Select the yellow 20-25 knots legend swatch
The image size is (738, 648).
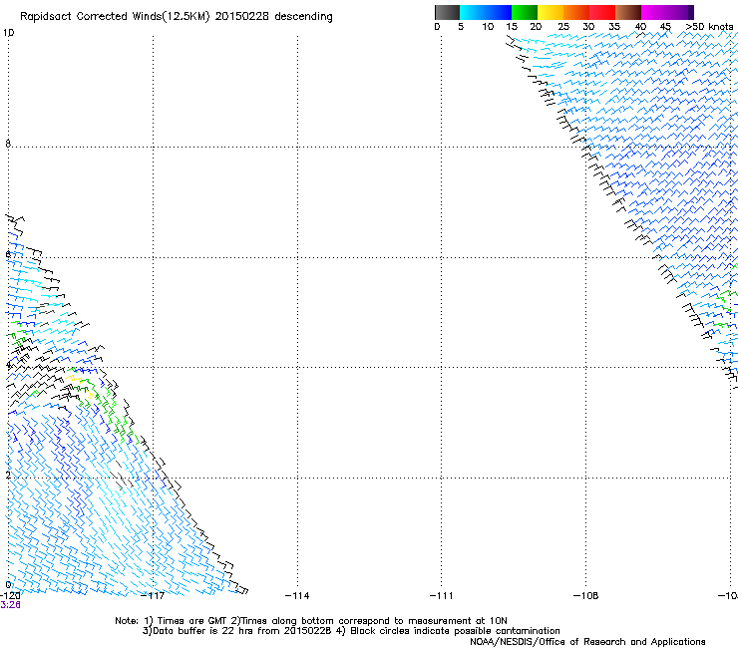coord(551,12)
